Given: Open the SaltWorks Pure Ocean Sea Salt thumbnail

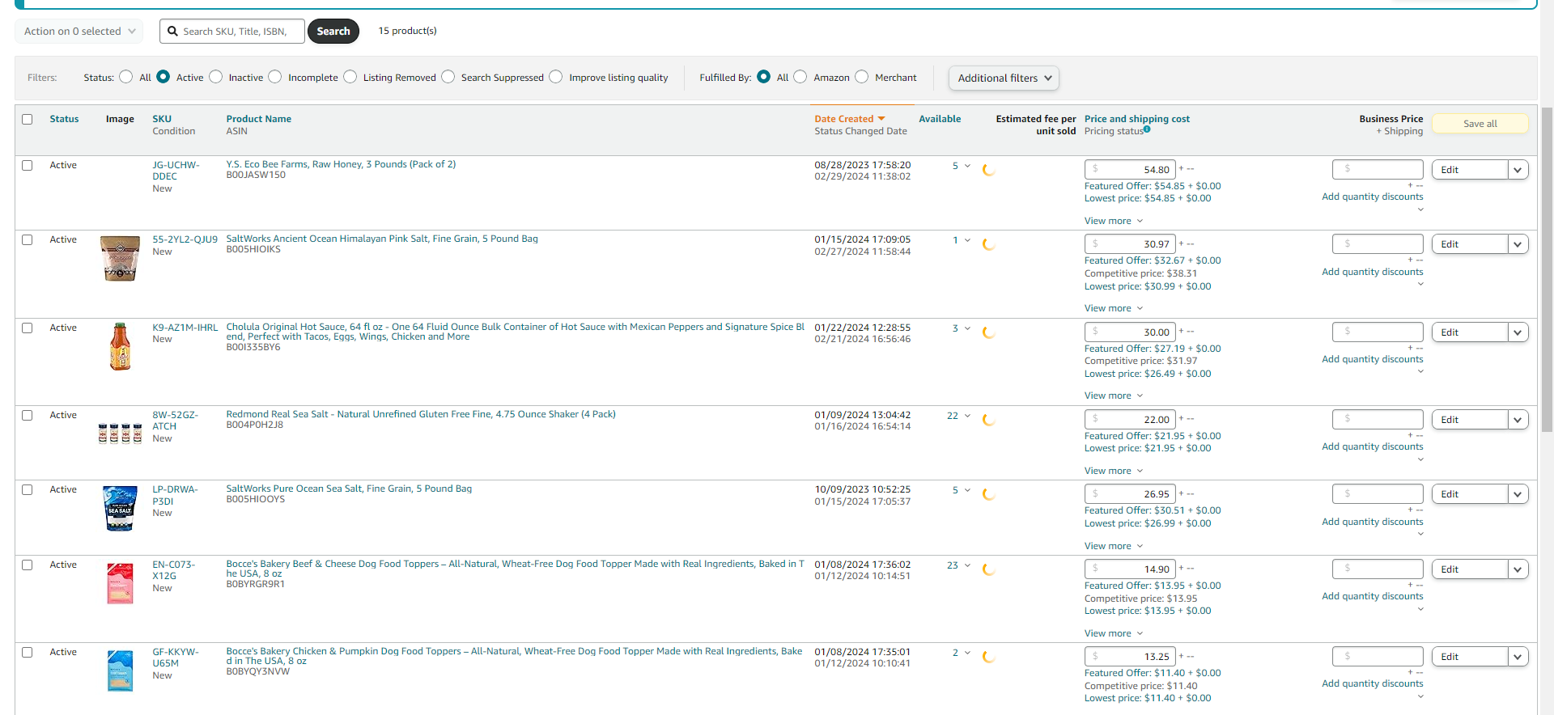Looking at the screenshot, I should (120, 508).
